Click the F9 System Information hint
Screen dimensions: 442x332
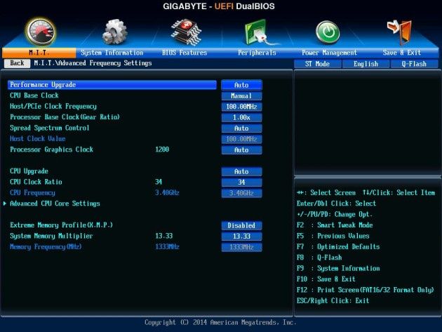[x=338, y=268]
